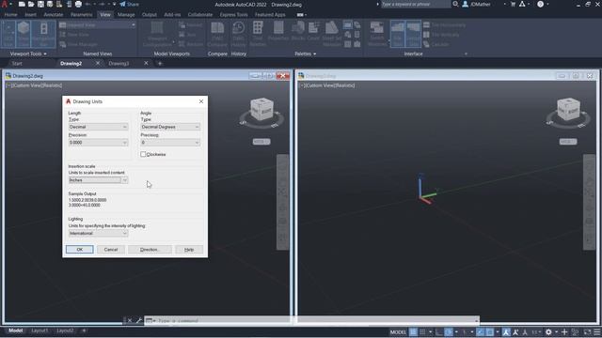Expand the Viewport Tools panel
This screenshot has width=602, height=338.
coord(28,54)
